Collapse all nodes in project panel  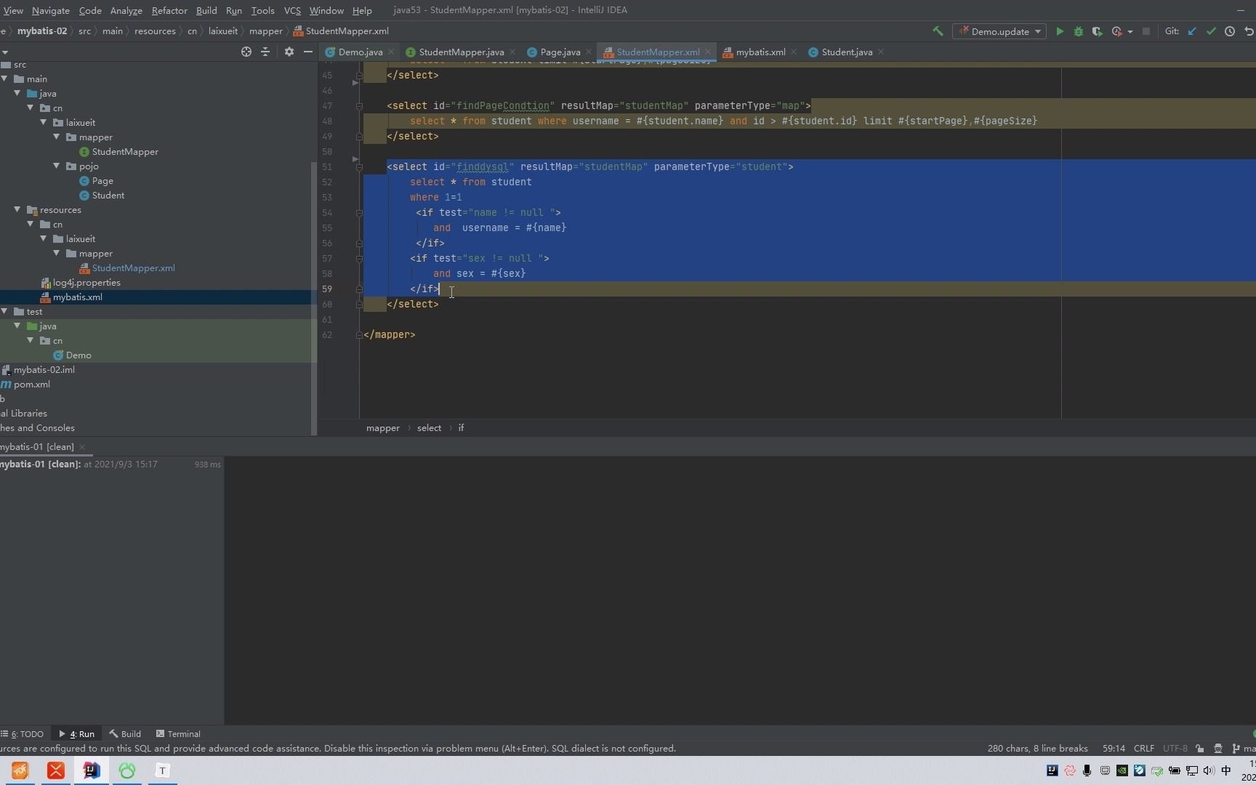[265, 52]
